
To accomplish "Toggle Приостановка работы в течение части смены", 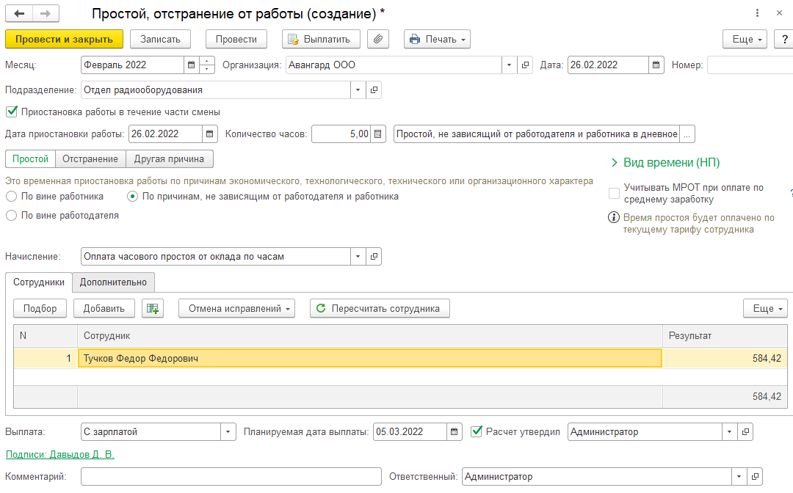I will pyautogui.click(x=12, y=112).
